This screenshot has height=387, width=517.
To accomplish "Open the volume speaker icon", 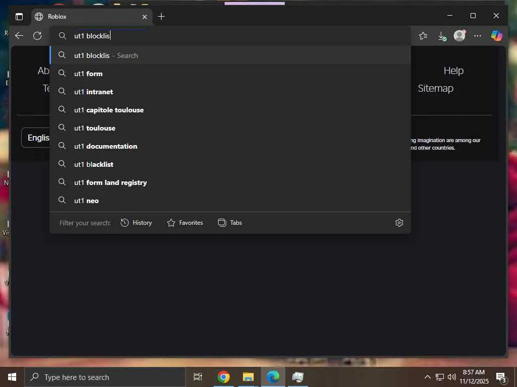I will tap(452, 377).
